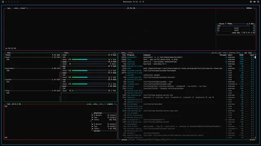This screenshot has width=261, height=146.
Task: Click the Program column header
Action: coord(131,55)
